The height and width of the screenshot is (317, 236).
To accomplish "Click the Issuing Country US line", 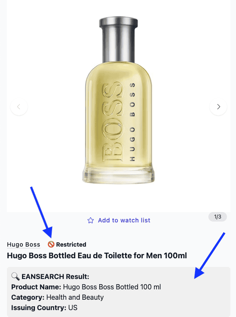I will (x=44, y=307).
